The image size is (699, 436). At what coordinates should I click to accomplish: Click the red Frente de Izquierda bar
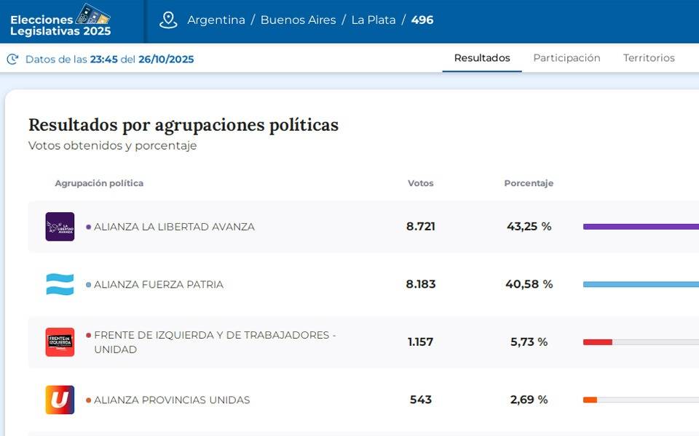(598, 342)
